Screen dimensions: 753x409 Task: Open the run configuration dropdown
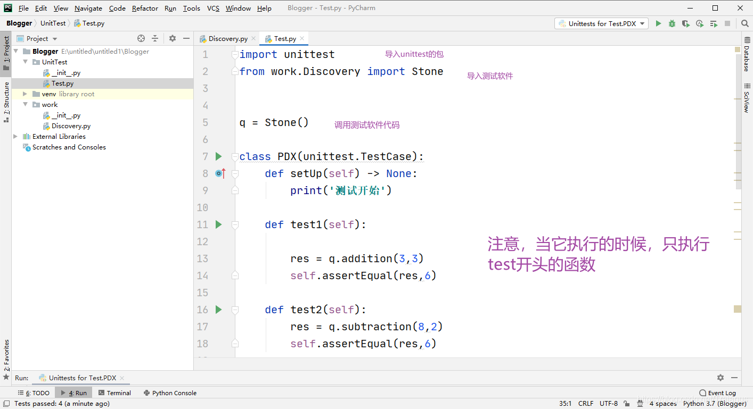click(x=602, y=23)
